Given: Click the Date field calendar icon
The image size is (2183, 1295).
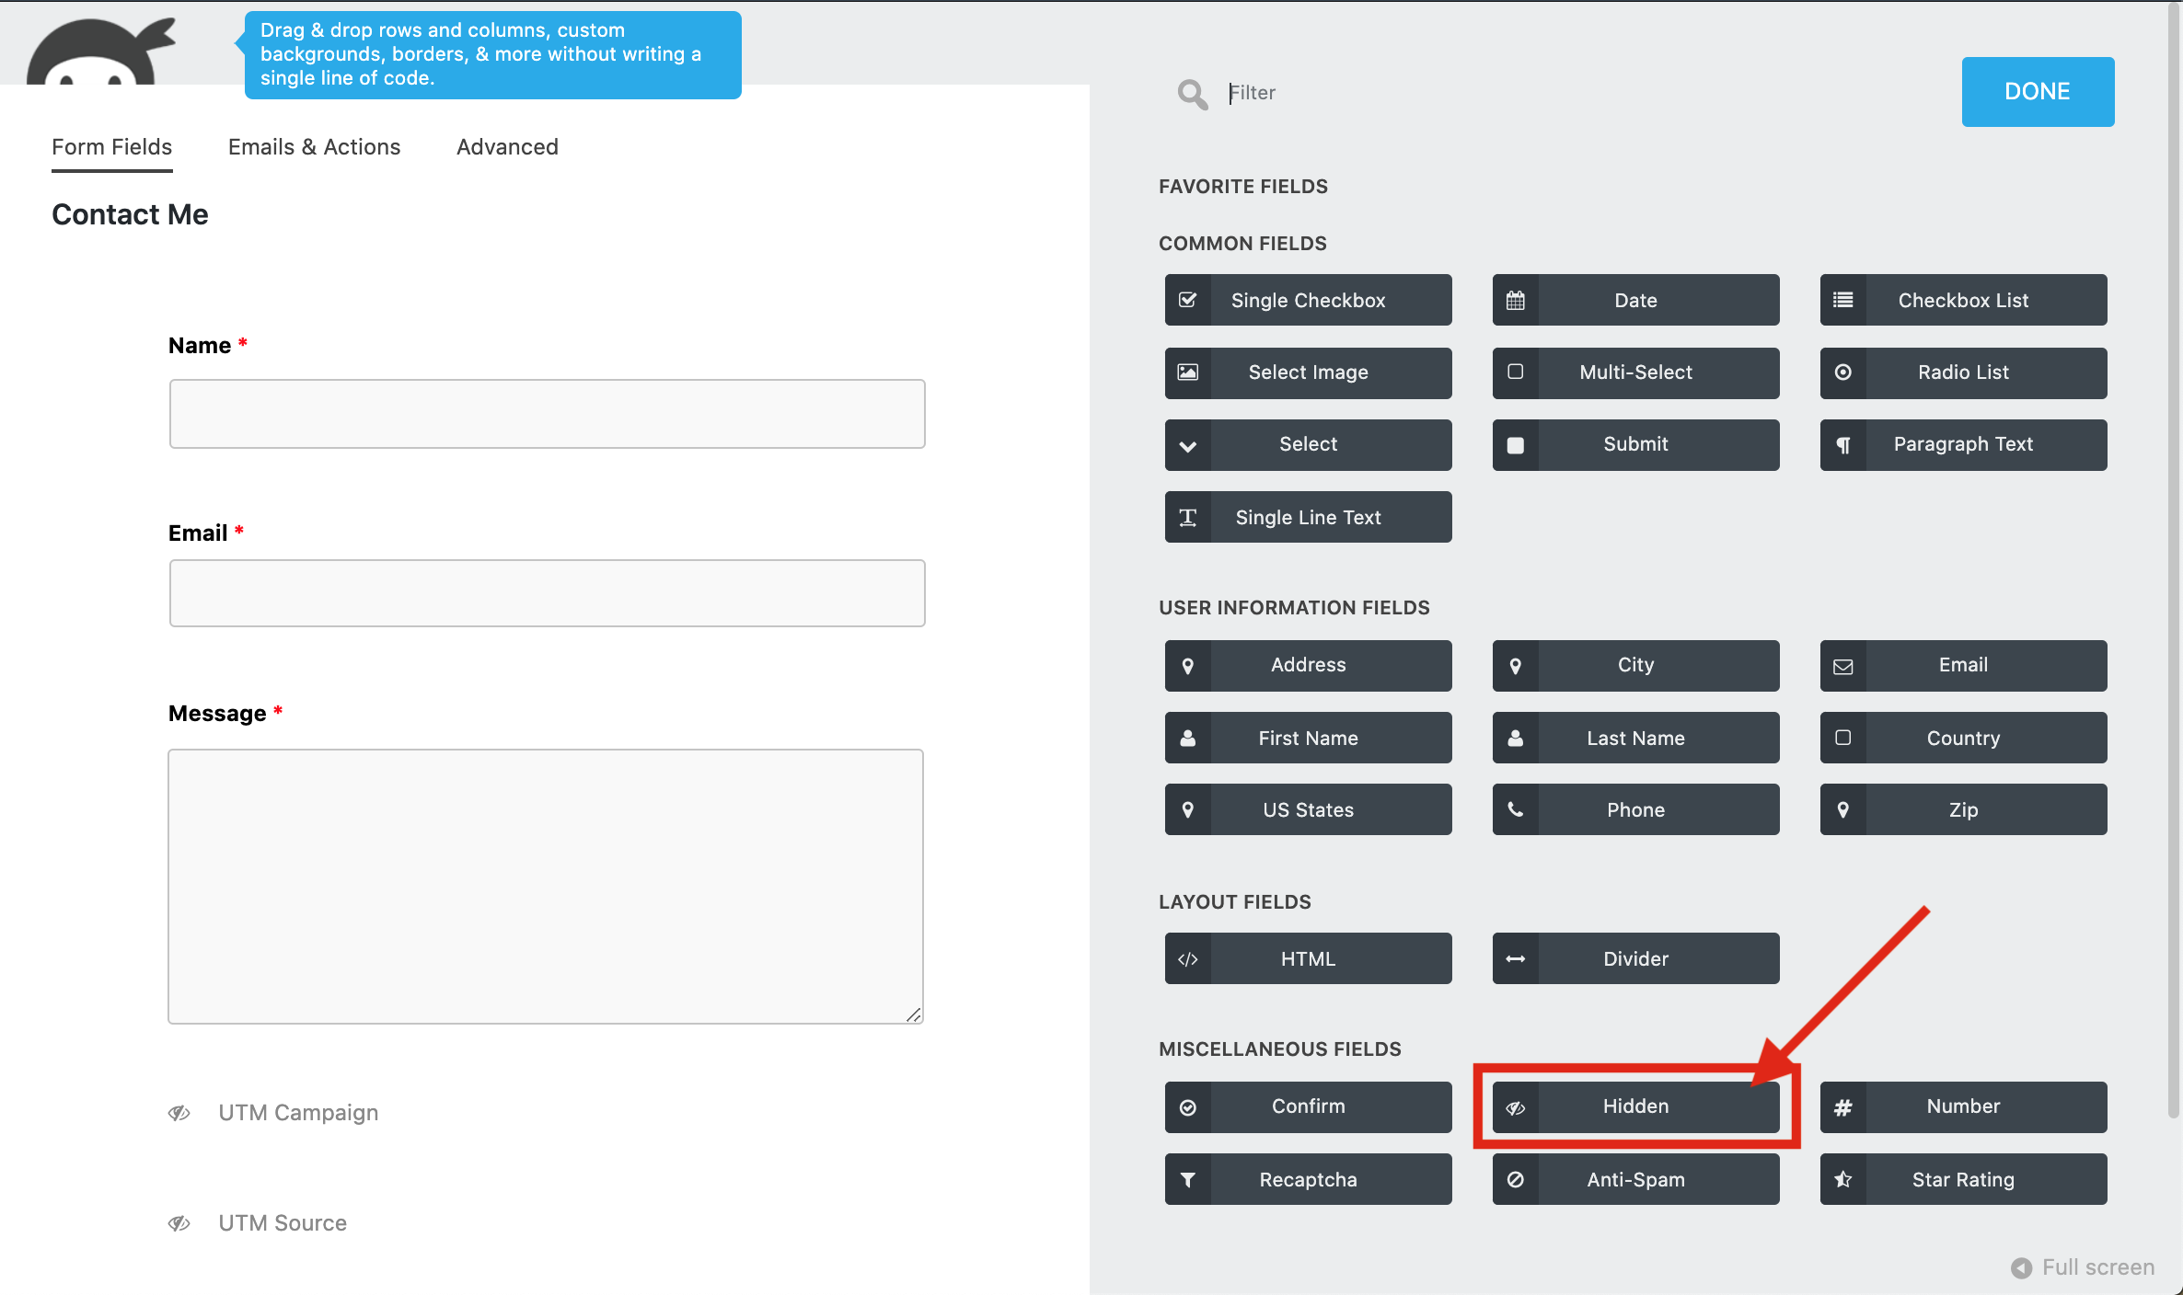Looking at the screenshot, I should [1515, 300].
